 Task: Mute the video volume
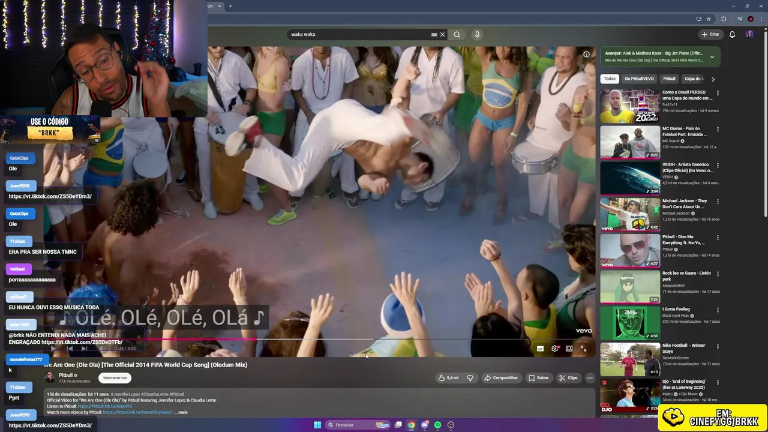point(101,348)
